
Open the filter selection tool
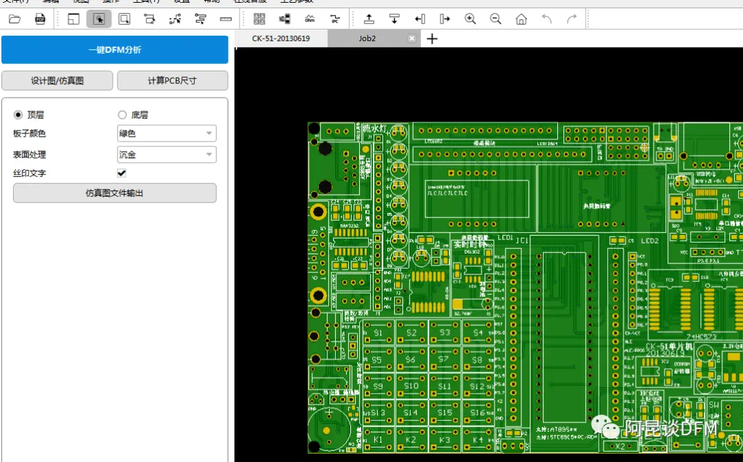pyautogui.click(x=200, y=19)
